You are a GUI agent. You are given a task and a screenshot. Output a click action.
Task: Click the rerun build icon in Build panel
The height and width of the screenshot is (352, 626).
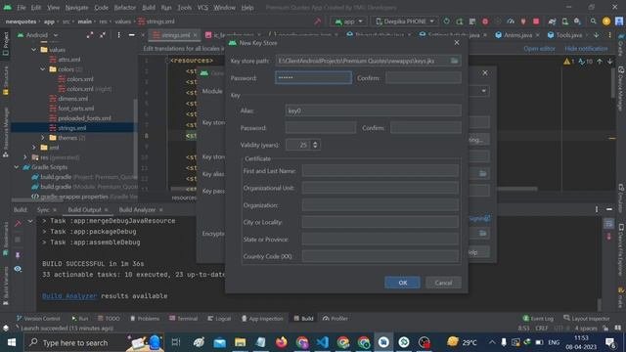point(18,224)
